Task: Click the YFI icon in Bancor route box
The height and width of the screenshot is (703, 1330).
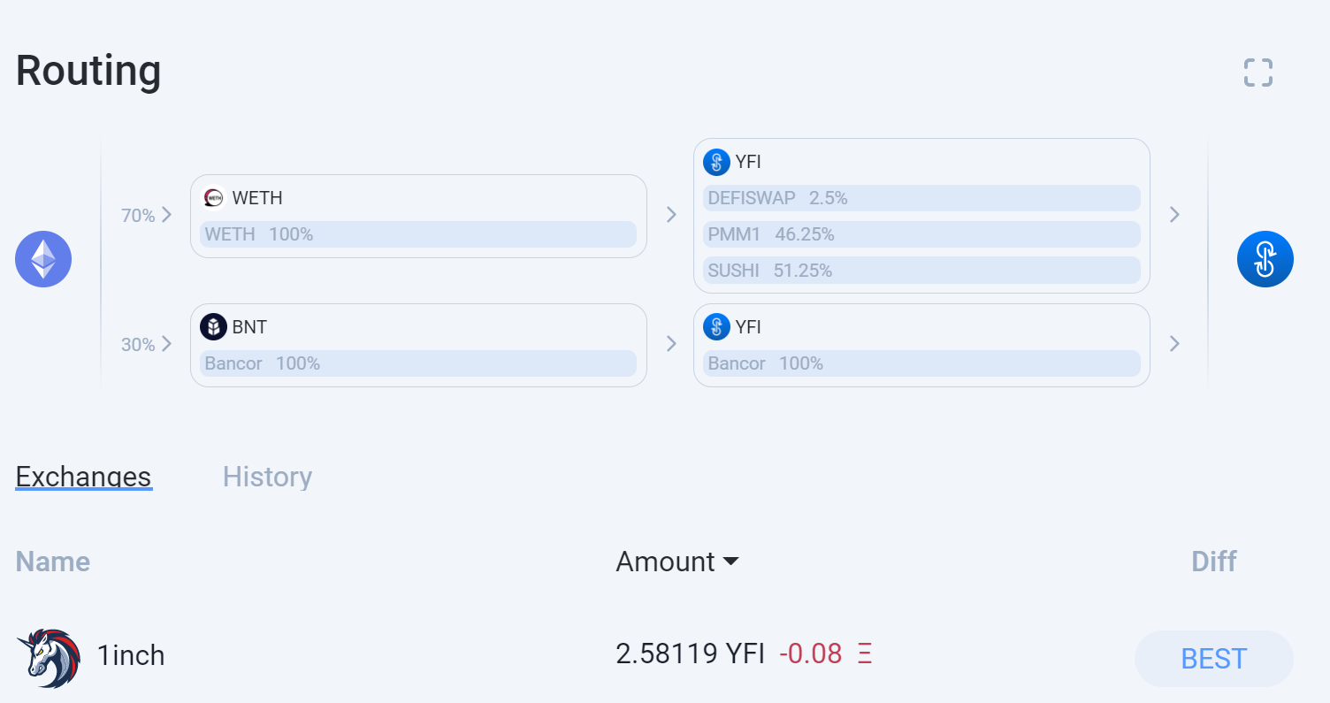Action: click(716, 327)
